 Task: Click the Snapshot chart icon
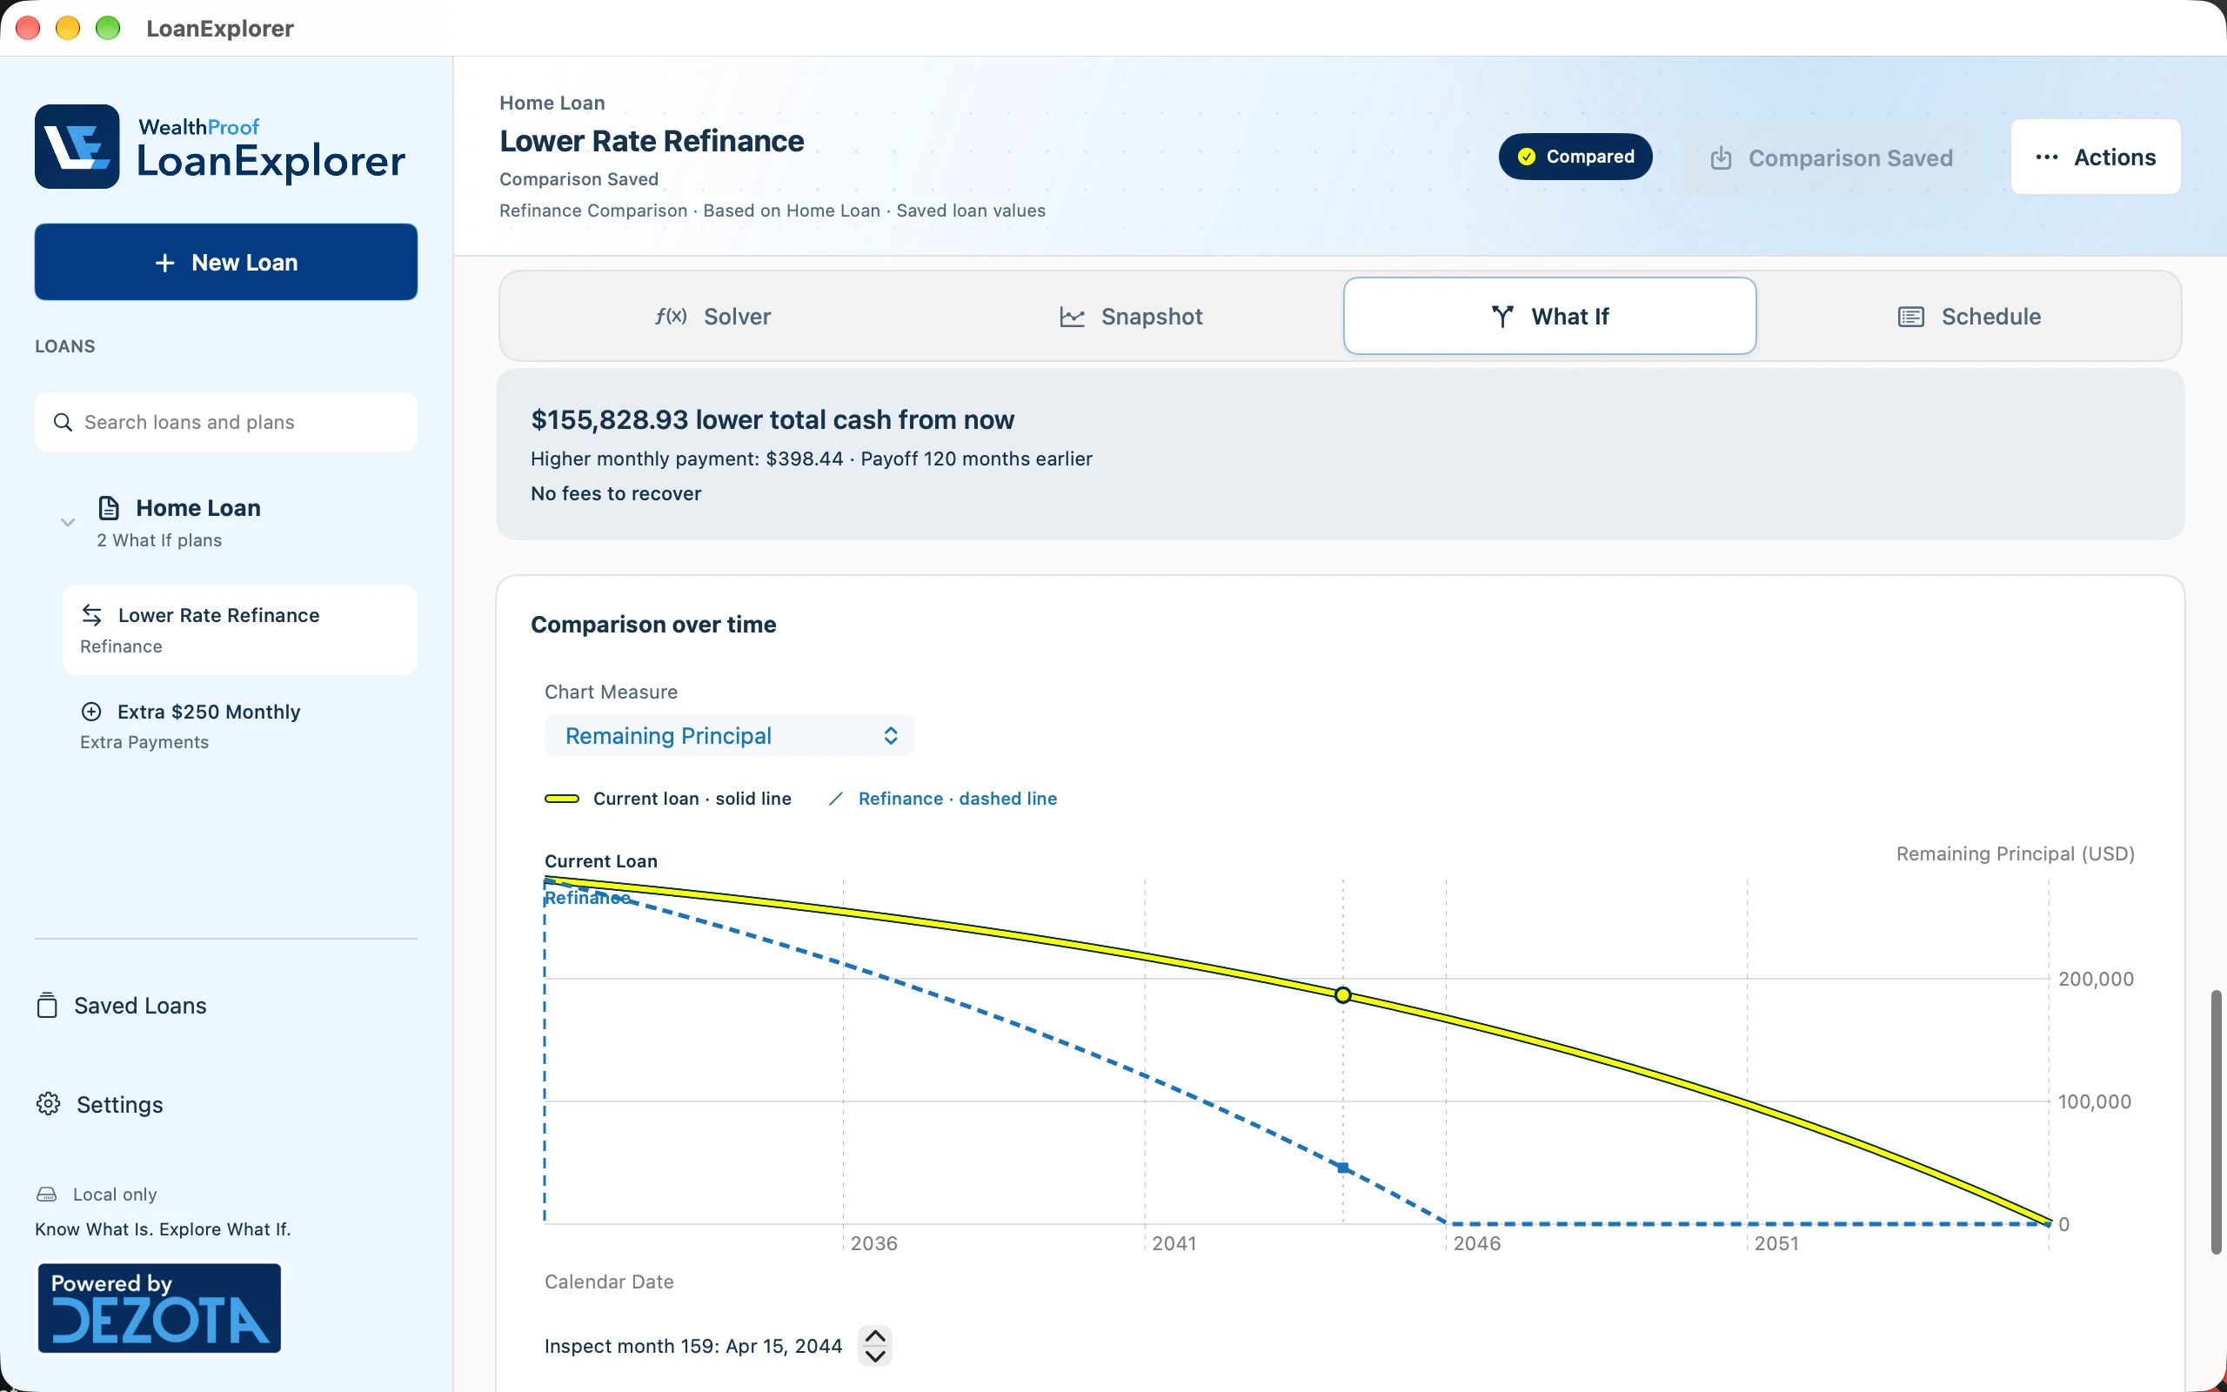[x=1072, y=317]
